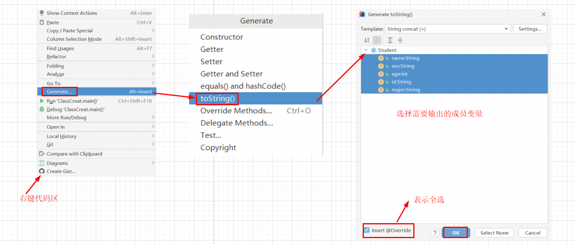The width and height of the screenshot is (575, 244).
Task: Click the Debug bug icon
Action: (x=42, y=109)
